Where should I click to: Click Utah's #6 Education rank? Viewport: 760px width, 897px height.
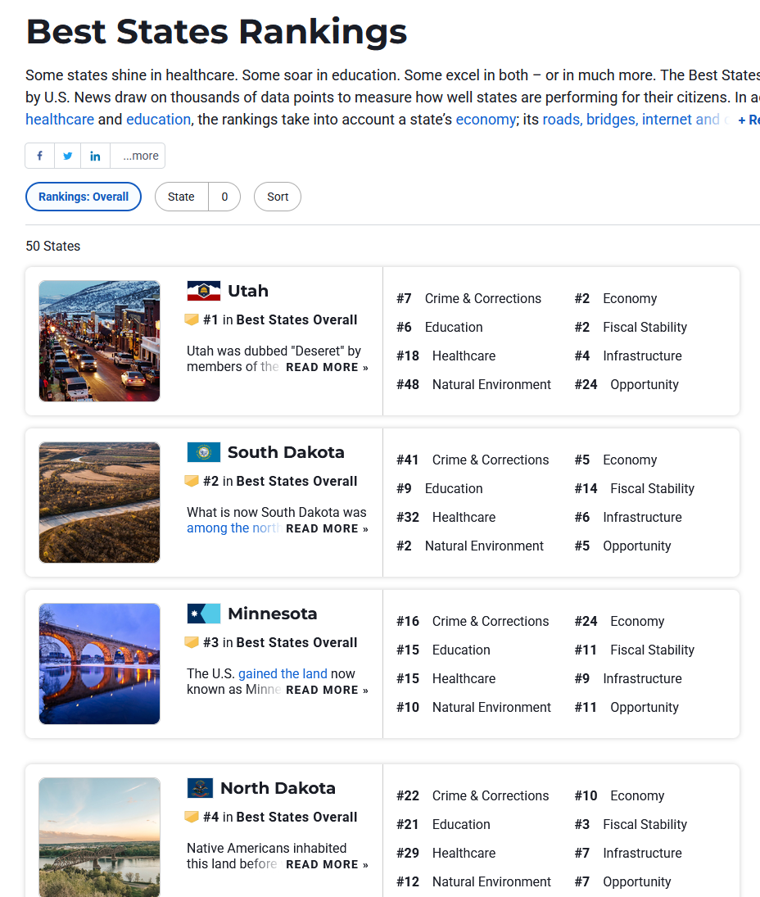(440, 327)
